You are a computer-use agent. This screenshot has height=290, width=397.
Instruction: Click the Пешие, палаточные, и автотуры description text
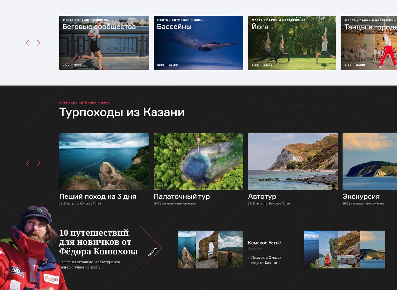coord(90,264)
